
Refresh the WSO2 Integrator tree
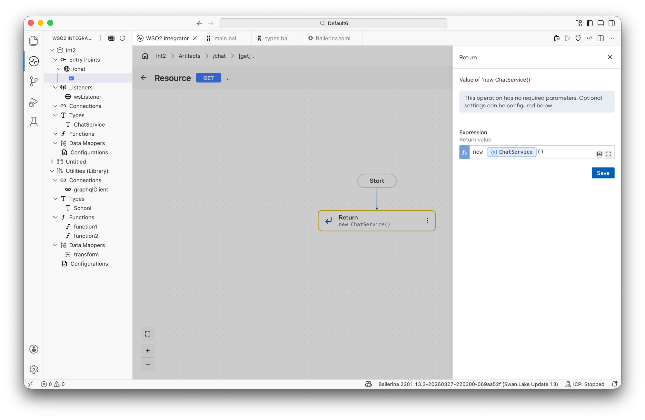pos(123,38)
